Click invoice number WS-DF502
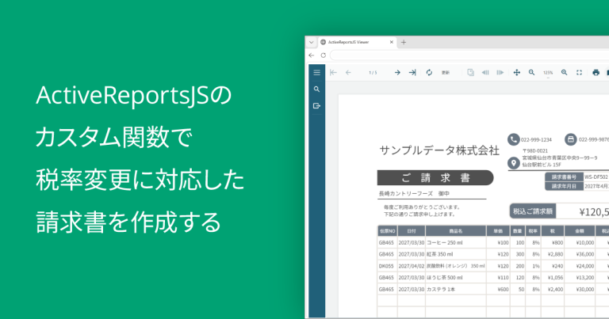The height and width of the screenshot is (319, 609). (596, 177)
